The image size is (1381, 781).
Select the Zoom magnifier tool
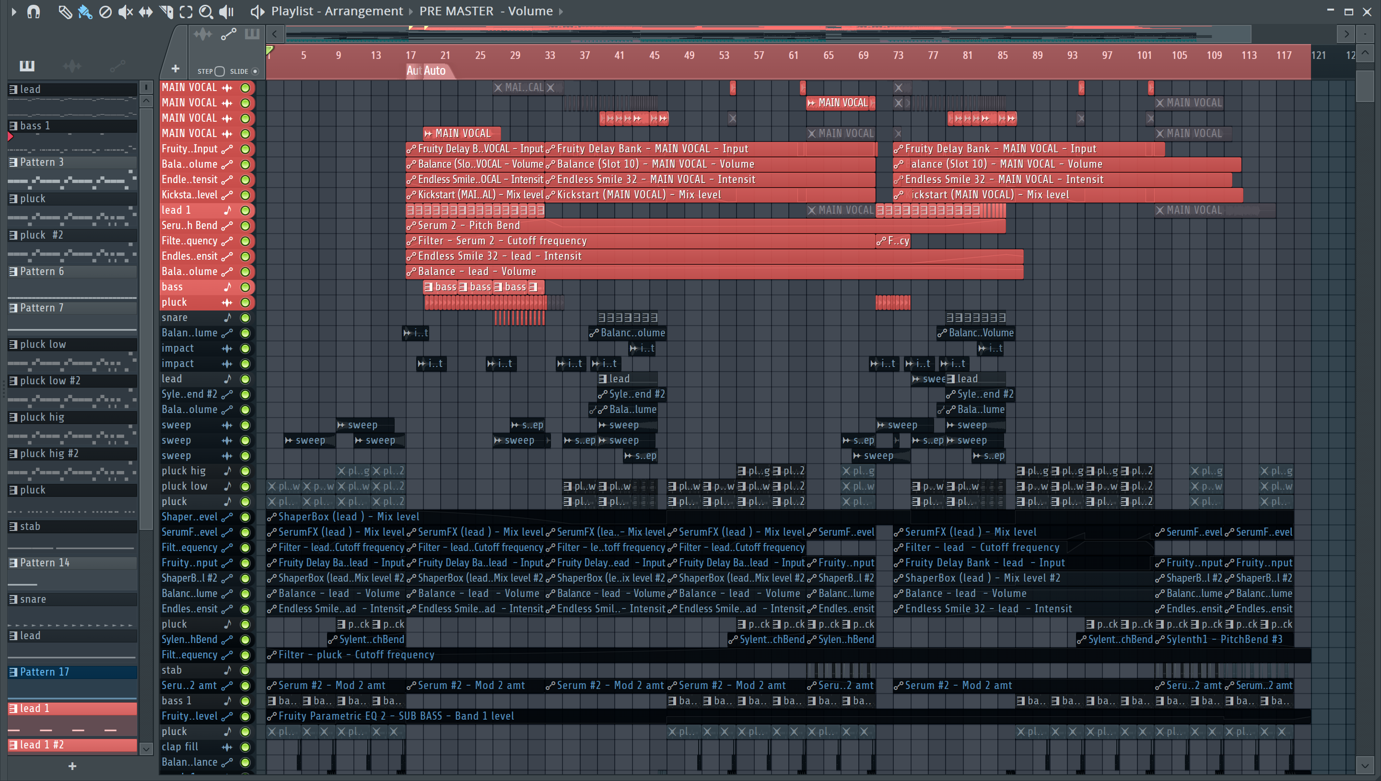(206, 11)
